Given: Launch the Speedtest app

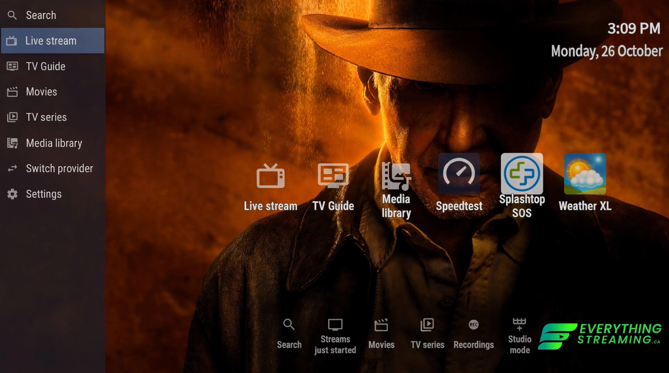Looking at the screenshot, I should (x=459, y=183).
